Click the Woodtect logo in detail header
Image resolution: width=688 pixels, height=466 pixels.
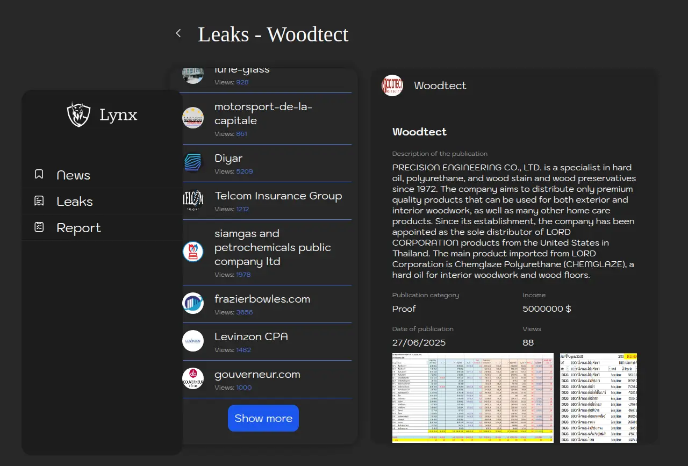pyautogui.click(x=392, y=85)
